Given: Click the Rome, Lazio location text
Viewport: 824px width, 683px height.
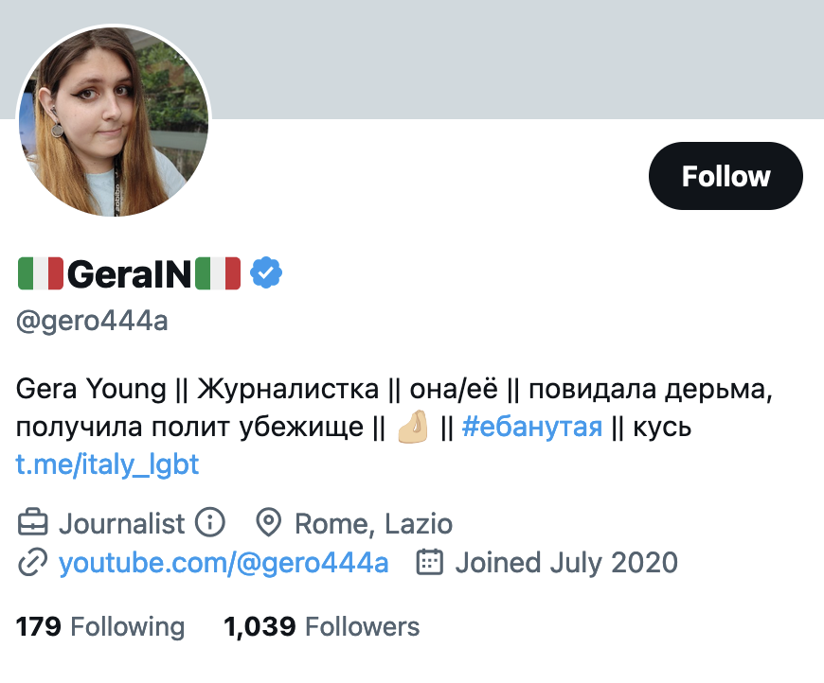Looking at the screenshot, I should (x=373, y=522).
